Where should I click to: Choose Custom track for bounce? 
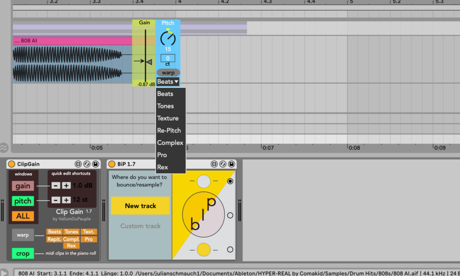point(140,226)
